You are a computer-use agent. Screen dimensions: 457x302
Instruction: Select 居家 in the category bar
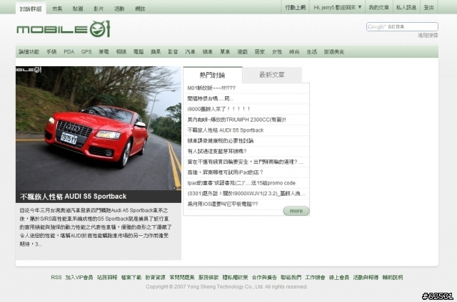pos(260,52)
